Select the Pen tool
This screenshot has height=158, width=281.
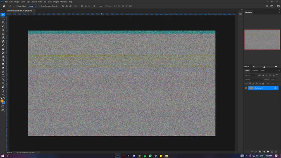pos(3,72)
